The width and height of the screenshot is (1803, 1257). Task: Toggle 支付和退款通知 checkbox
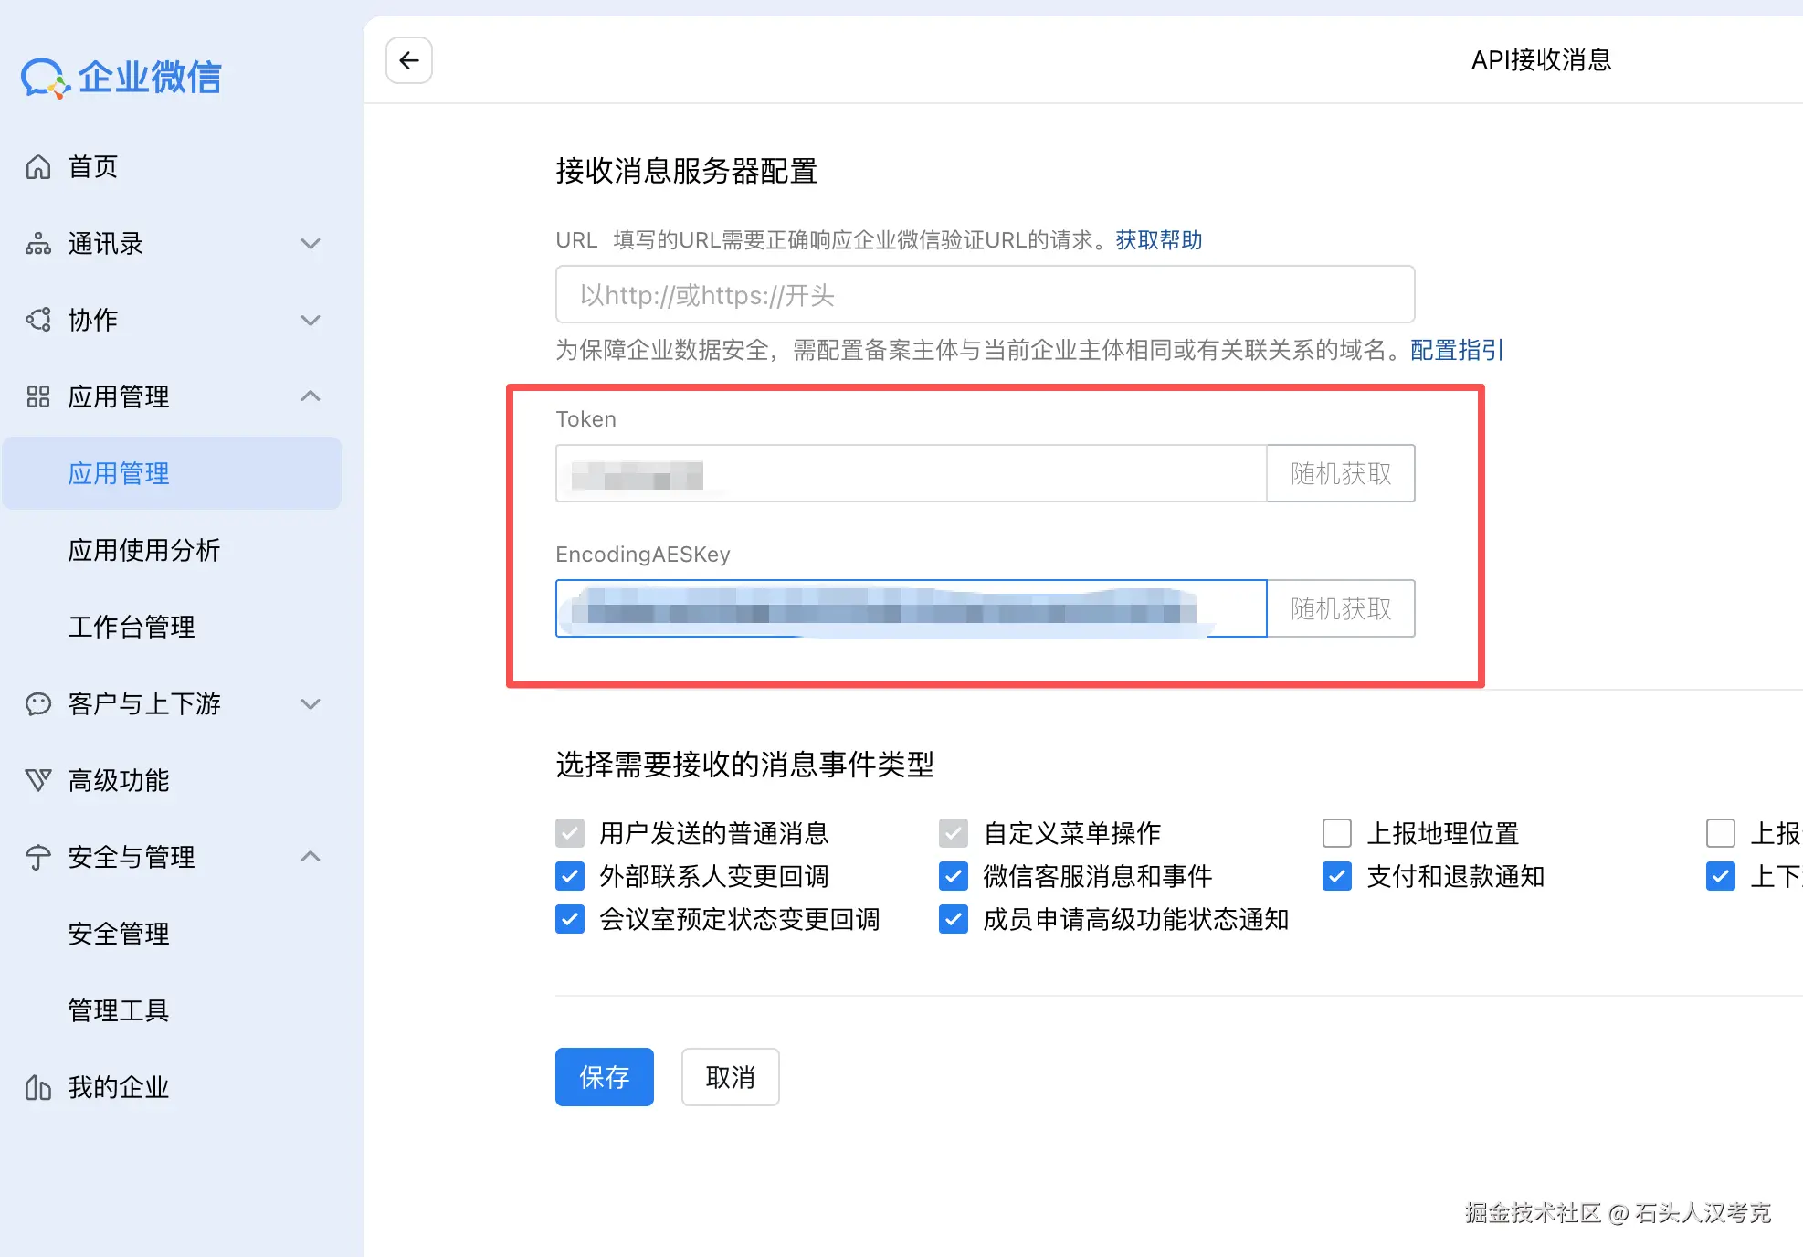pos(1337,877)
